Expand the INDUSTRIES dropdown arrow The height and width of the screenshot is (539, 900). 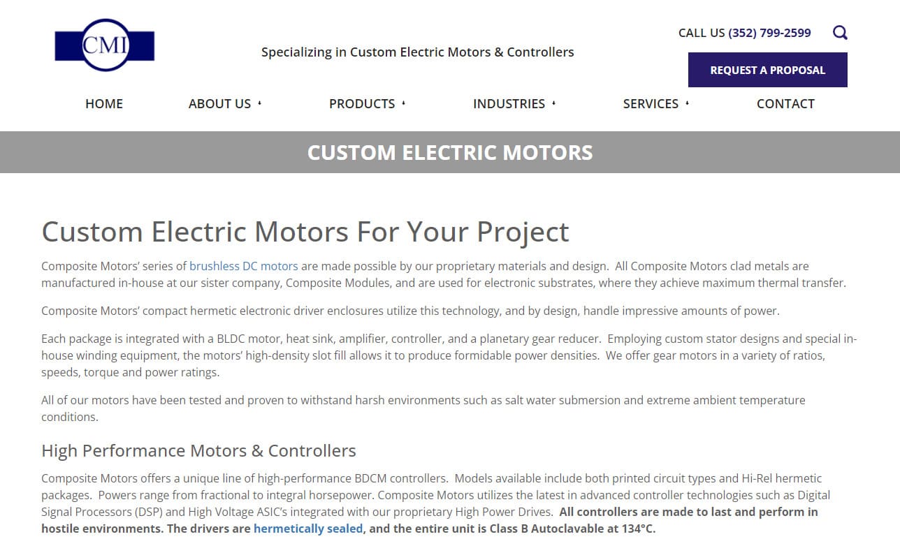click(553, 103)
